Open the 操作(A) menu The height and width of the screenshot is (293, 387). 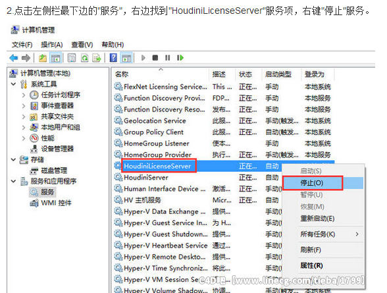[x=52, y=45]
